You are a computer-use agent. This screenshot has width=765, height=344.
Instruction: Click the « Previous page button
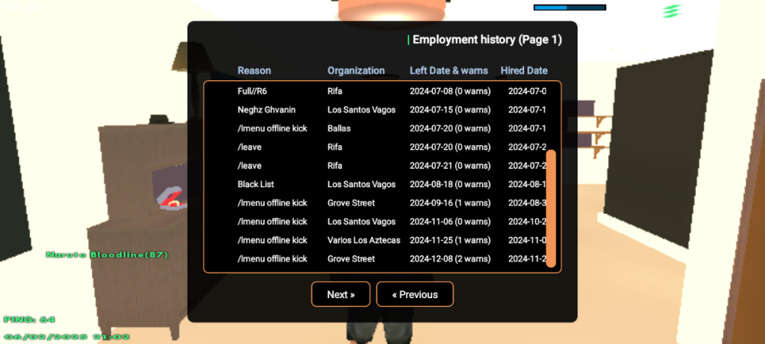[415, 294]
